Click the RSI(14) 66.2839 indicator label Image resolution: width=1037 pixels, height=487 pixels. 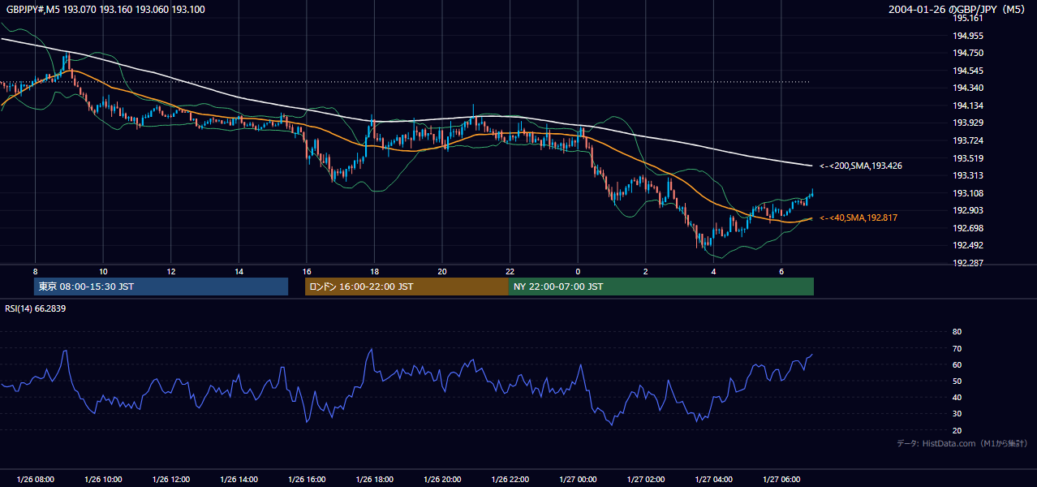(35, 308)
